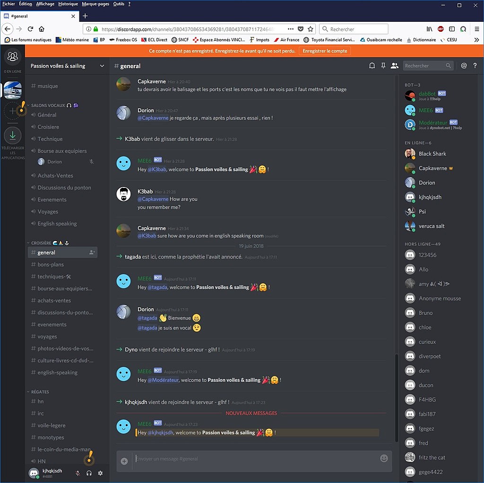Open Firefox library icon
Image resolution: width=484 pixels, height=483 pixels.
[429, 29]
